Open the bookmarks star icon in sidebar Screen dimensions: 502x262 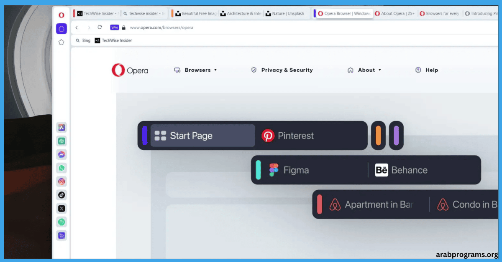pos(61,42)
